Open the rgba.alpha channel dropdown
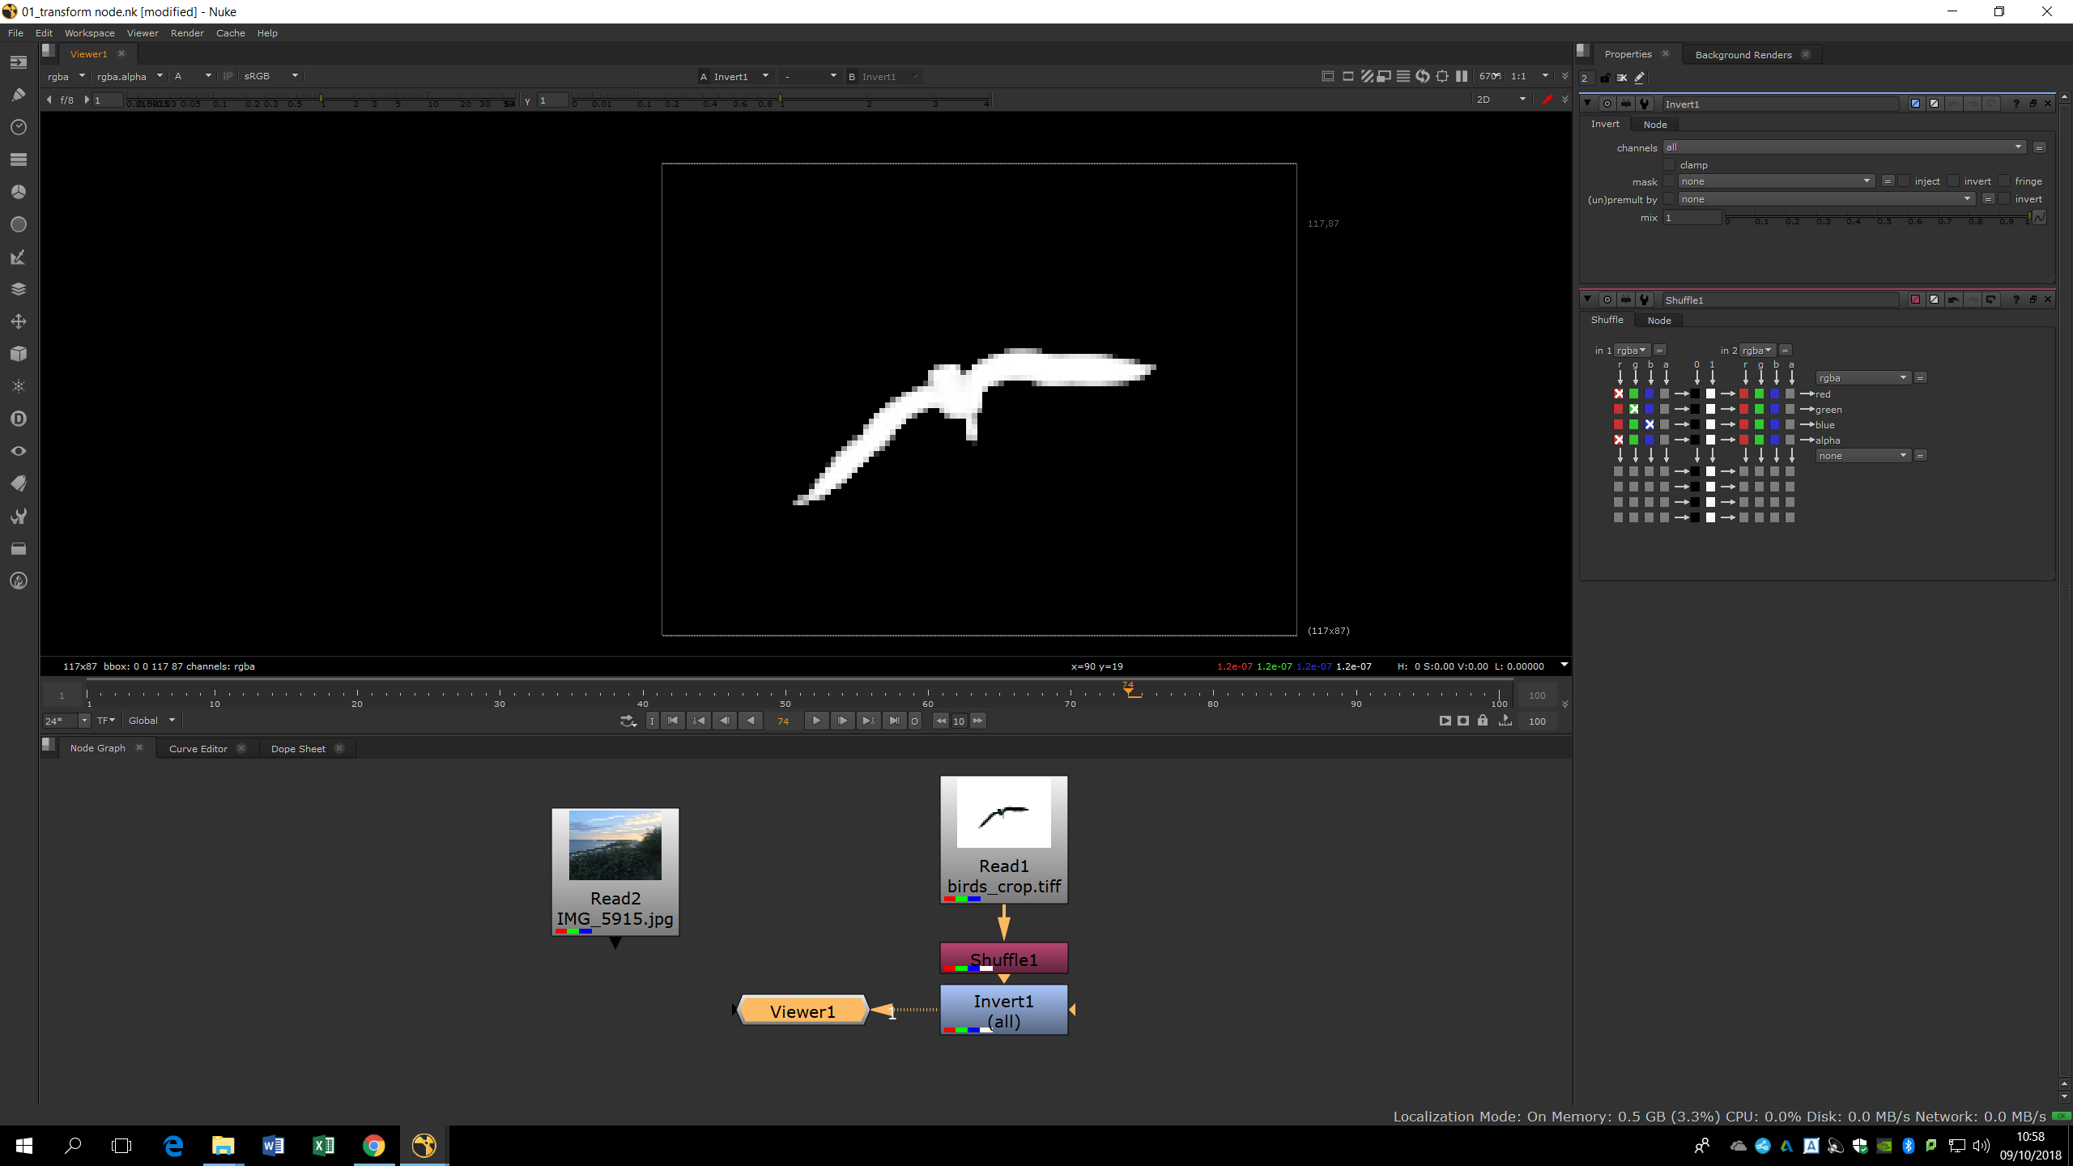Viewport: 2073px width, 1166px height. [x=130, y=76]
